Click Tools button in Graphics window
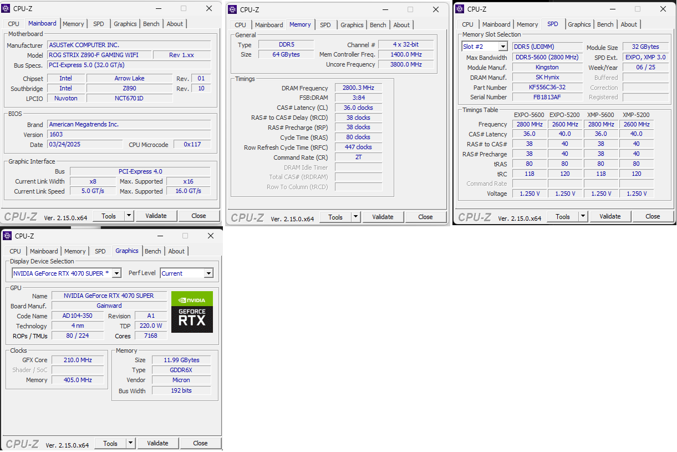Screen dimensions: 677x452 pyautogui.click(x=110, y=443)
